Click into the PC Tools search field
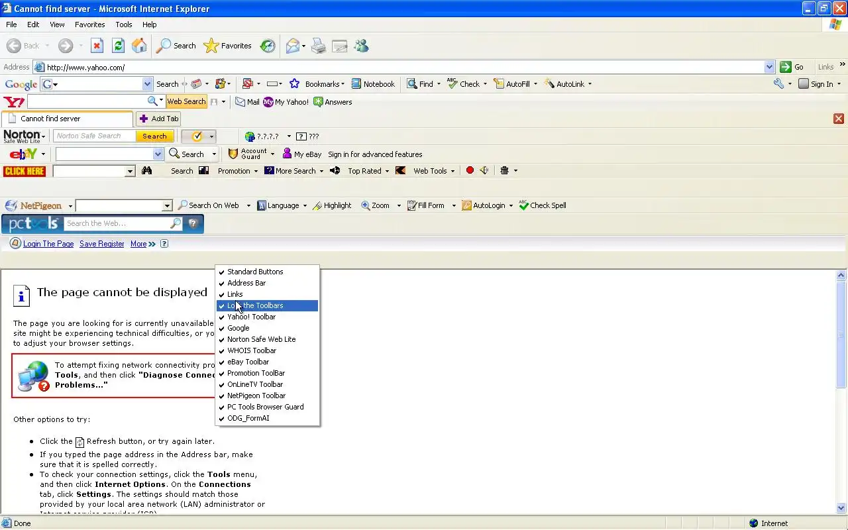Screen dimensions: 848x530 coord(118,224)
